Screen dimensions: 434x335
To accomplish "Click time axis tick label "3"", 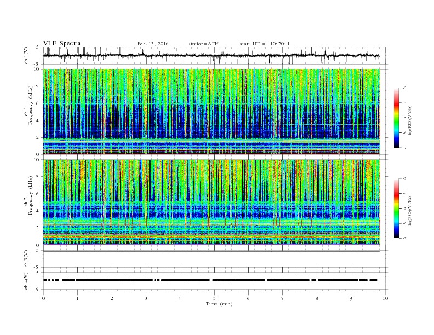I will click(x=146, y=298).
